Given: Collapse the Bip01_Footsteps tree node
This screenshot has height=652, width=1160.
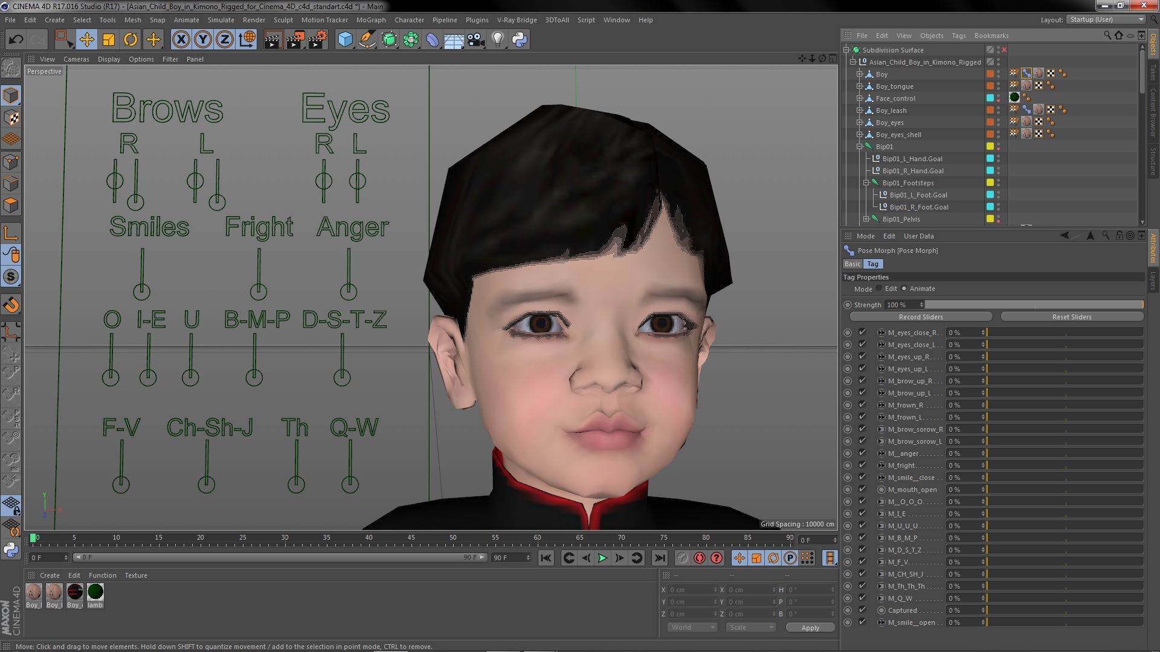Looking at the screenshot, I should pos(866,183).
